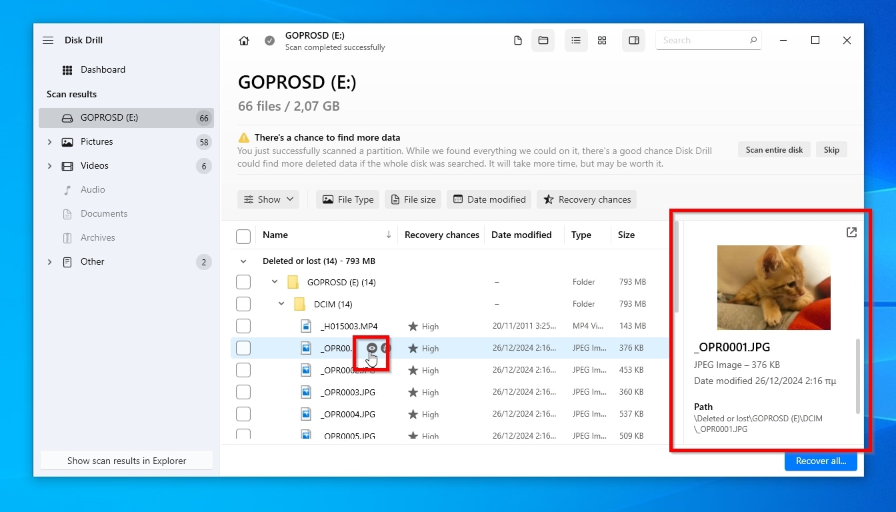Click Scan entire disk button
Viewport: 896px width, 512px height.
point(774,149)
